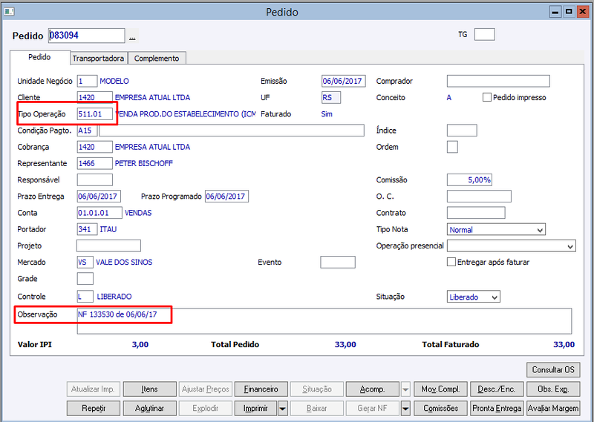Click the Cliente code field 1420
The height and width of the screenshot is (422, 594).
(95, 98)
